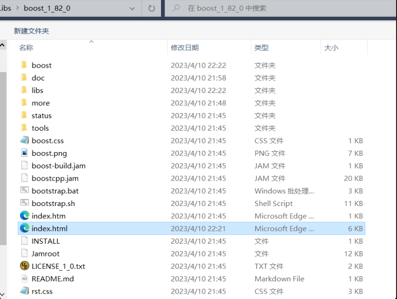Viewport: 397px width, 299px height.
Task: Select the file name bootstrap.sh
Action: [53, 204]
